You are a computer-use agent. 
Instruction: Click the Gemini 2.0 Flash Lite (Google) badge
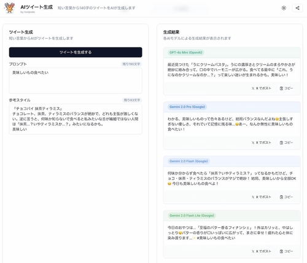click(192, 216)
